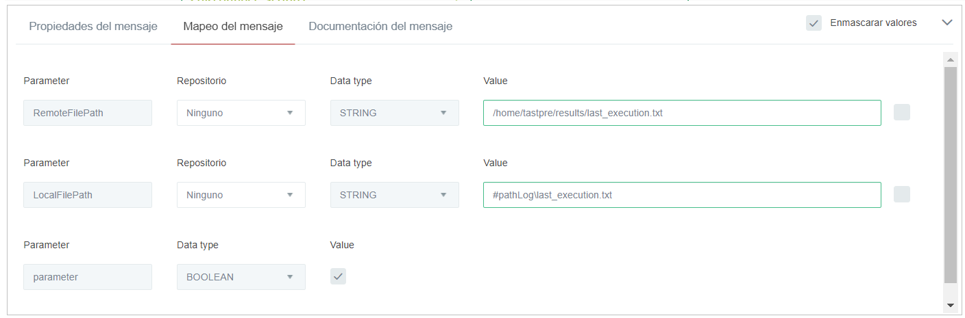This screenshot has width=965, height=318.
Task: Open Repositorio dropdown for LocalFilePath
Action: pyautogui.click(x=241, y=195)
